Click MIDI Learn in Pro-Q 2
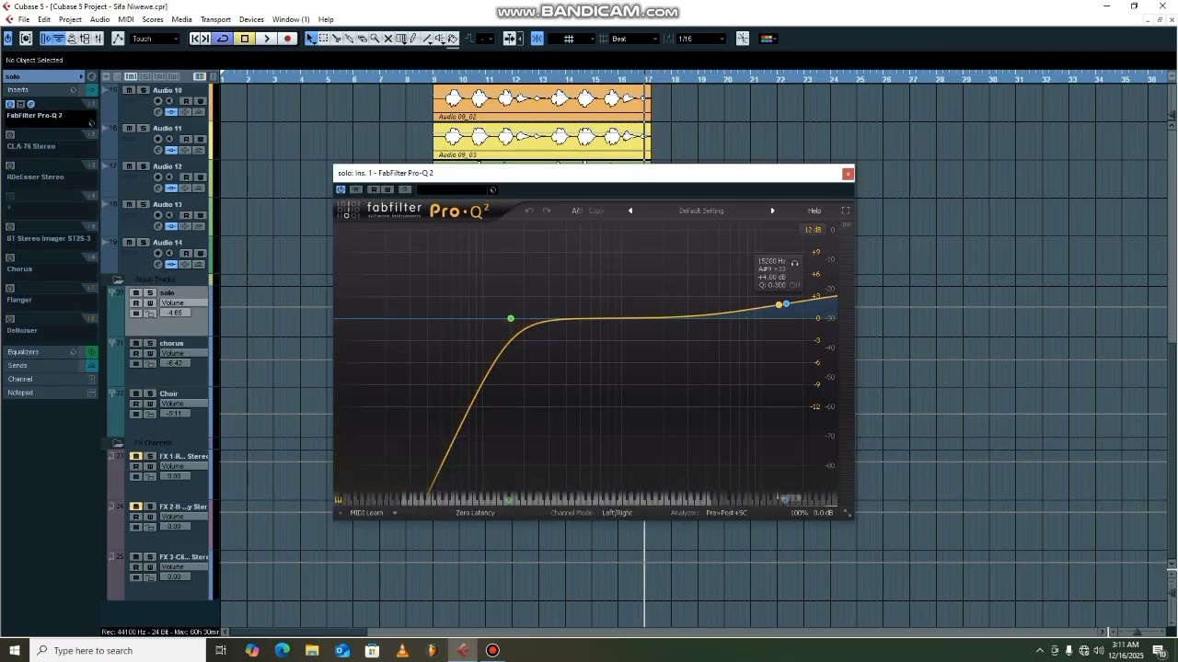Image resolution: width=1178 pixels, height=662 pixels. click(366, 513)
